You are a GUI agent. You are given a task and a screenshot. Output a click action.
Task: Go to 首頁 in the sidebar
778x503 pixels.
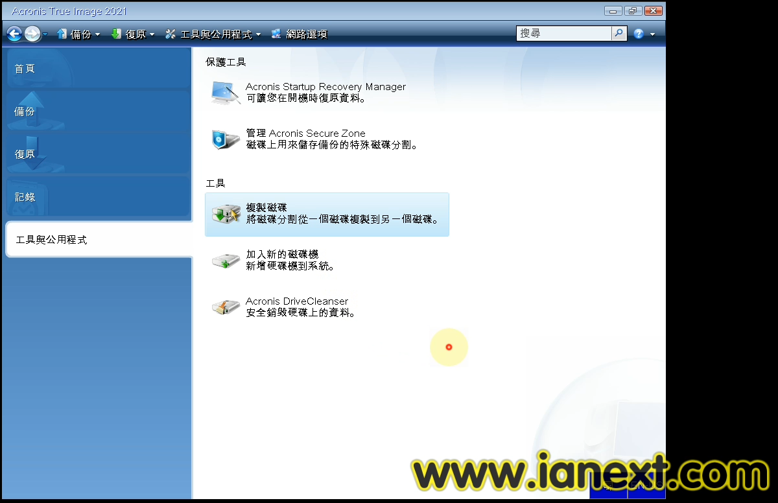[x=97, y=68]
